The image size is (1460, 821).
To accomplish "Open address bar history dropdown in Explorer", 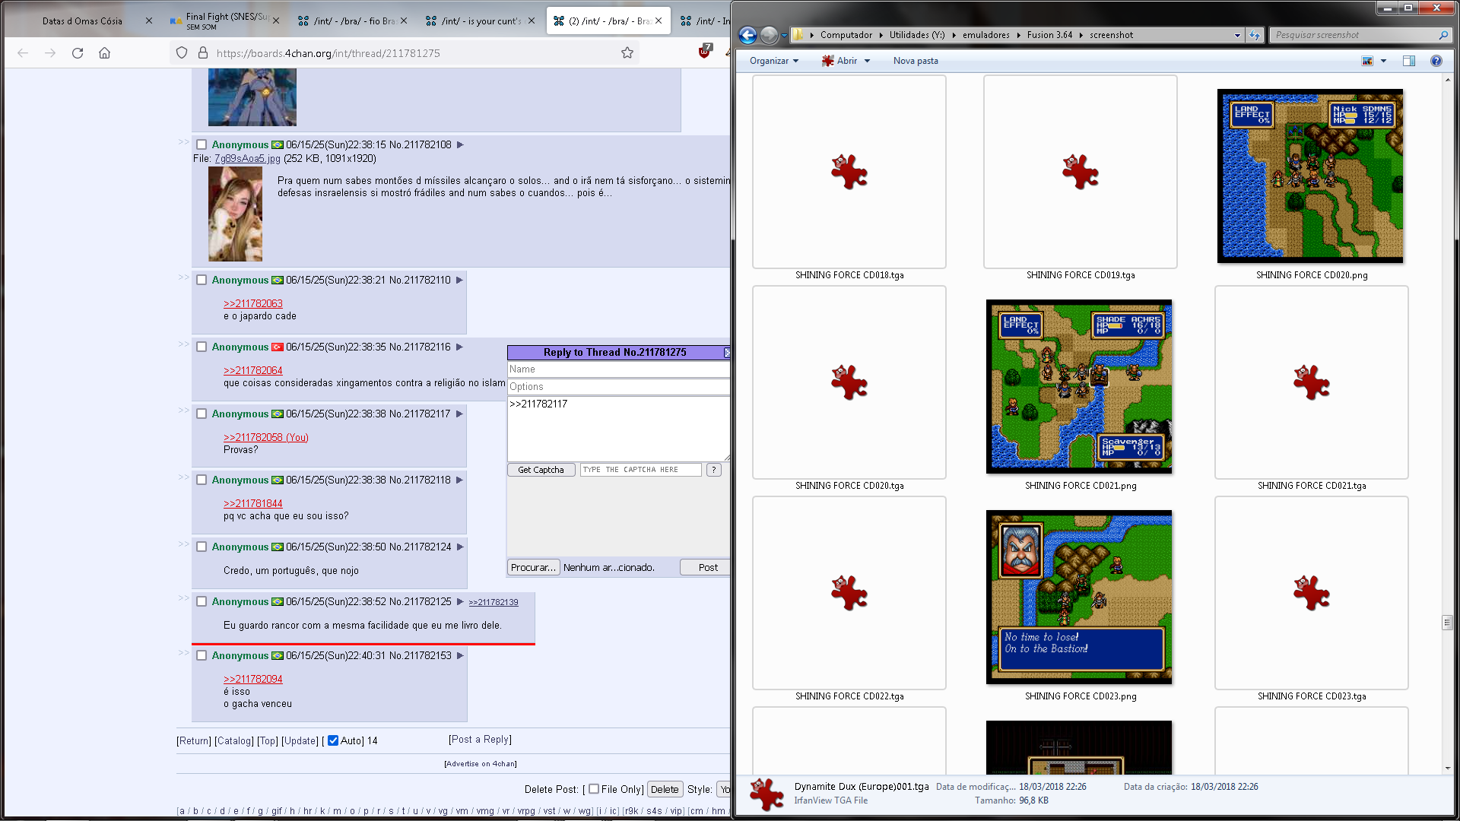I will (1237, 35).
